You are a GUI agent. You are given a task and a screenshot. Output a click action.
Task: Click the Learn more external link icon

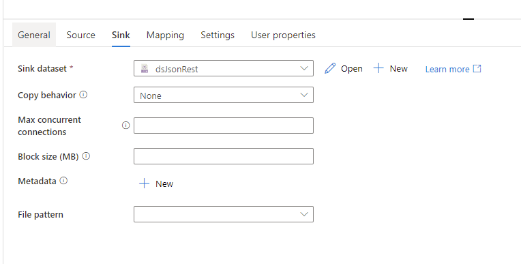[x=477, y=68]
